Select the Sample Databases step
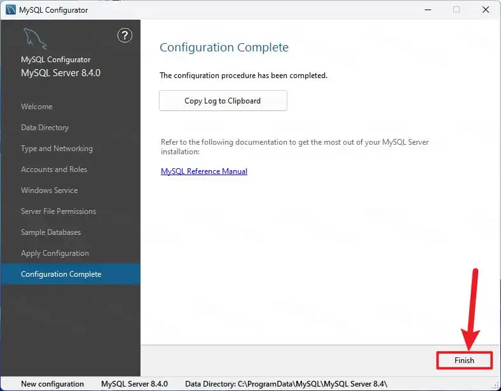501x391 pixels. coord(51,232)
